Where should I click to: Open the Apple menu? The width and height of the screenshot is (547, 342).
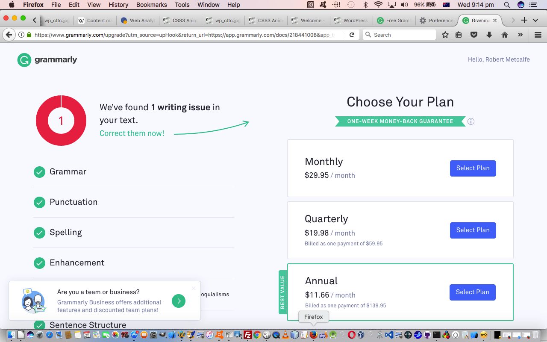point(12,5)
